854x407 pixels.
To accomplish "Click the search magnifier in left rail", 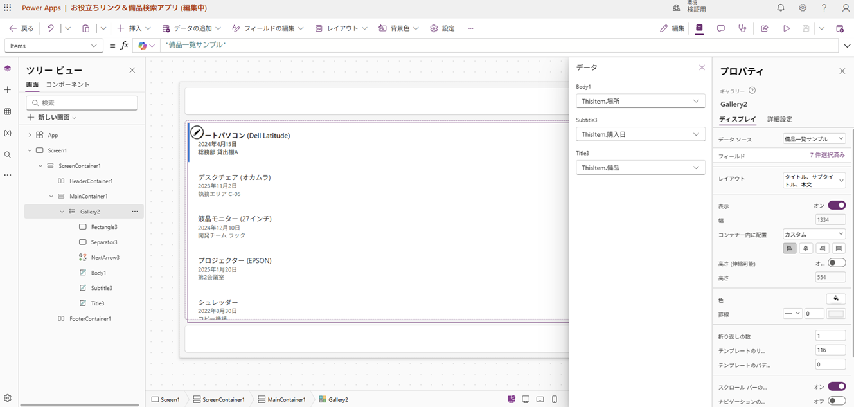I will (8, 155).
